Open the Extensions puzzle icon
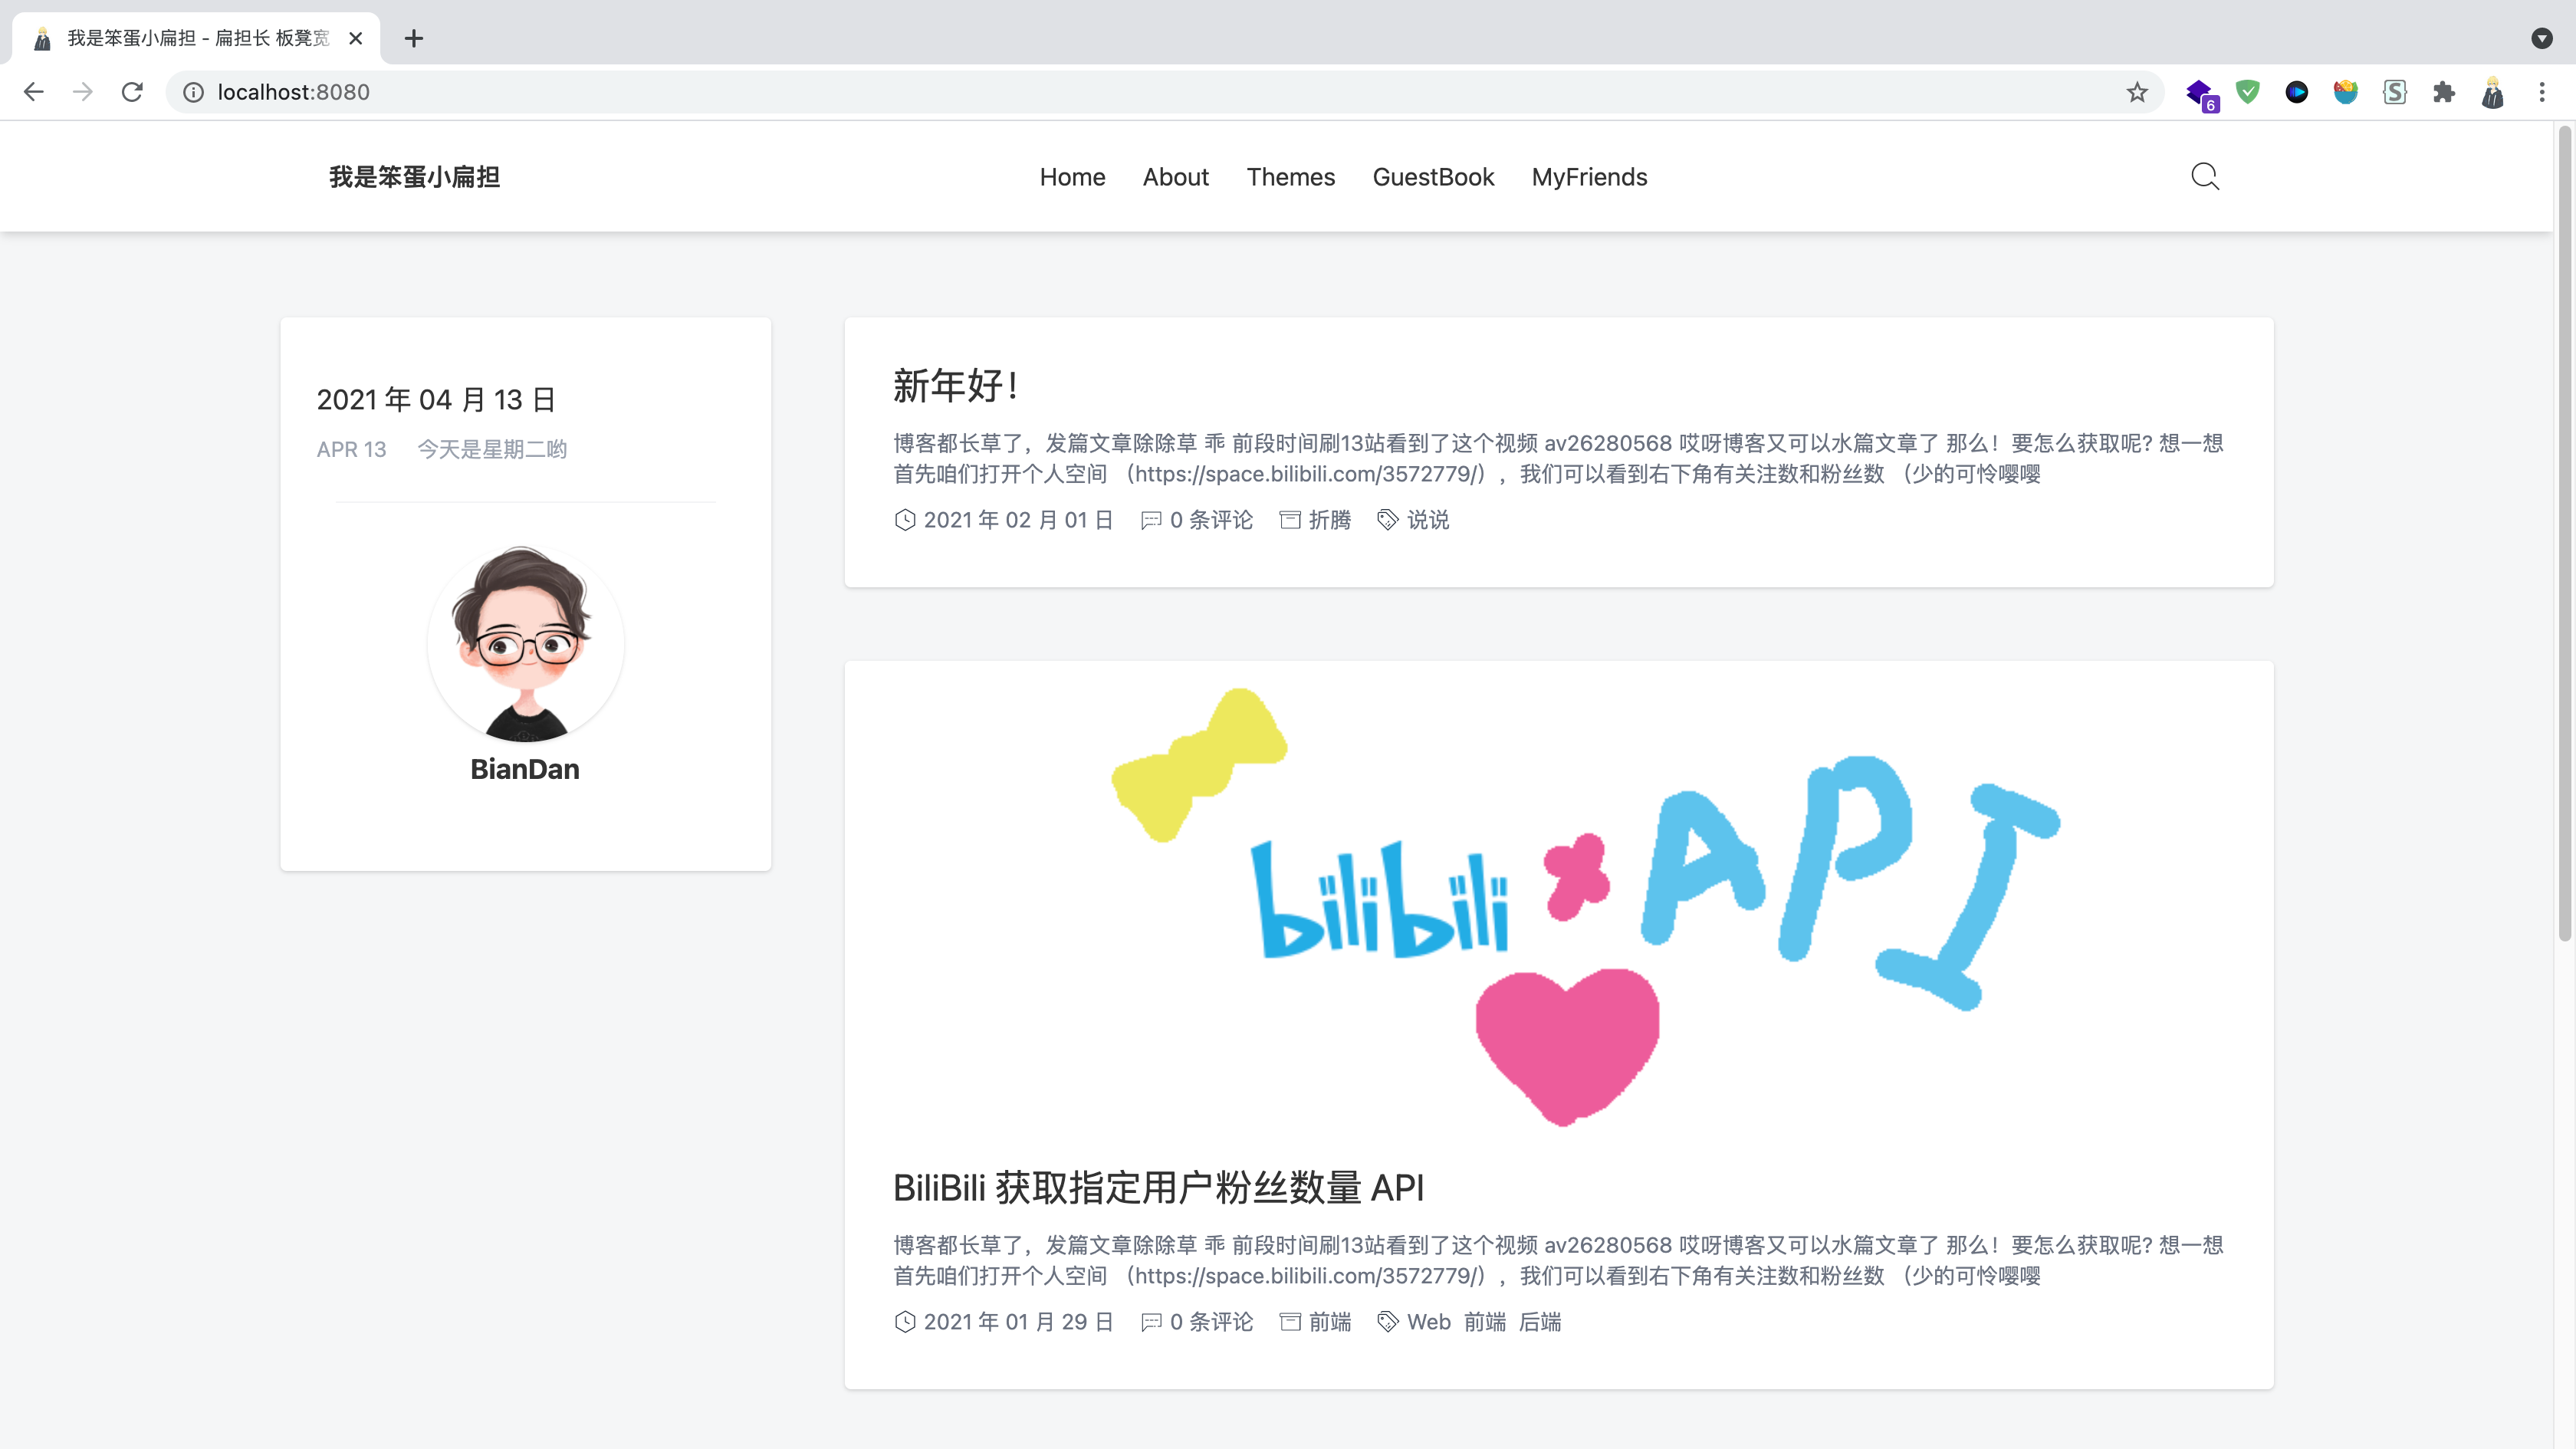 pos(2443,92)
